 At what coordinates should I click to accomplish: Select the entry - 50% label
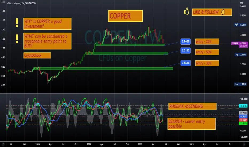point(207,52)
